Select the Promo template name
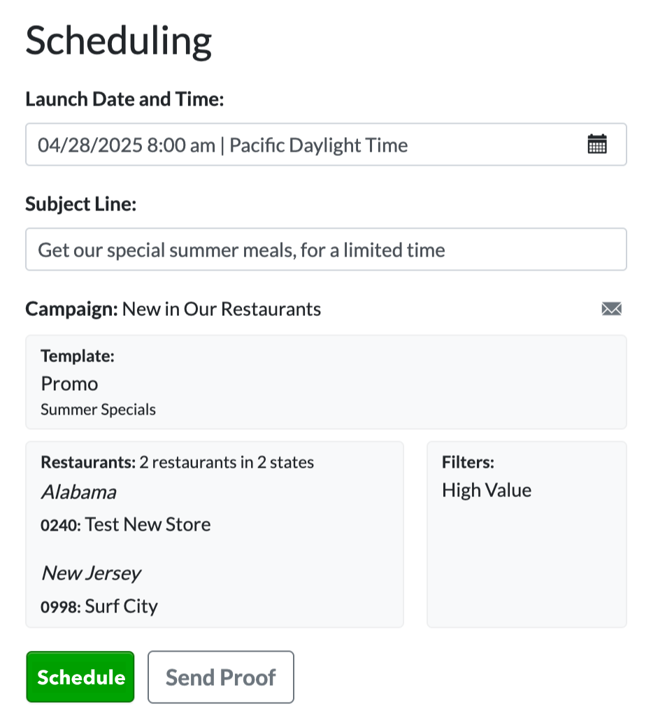The image size is (651, 718). [70, 384]
